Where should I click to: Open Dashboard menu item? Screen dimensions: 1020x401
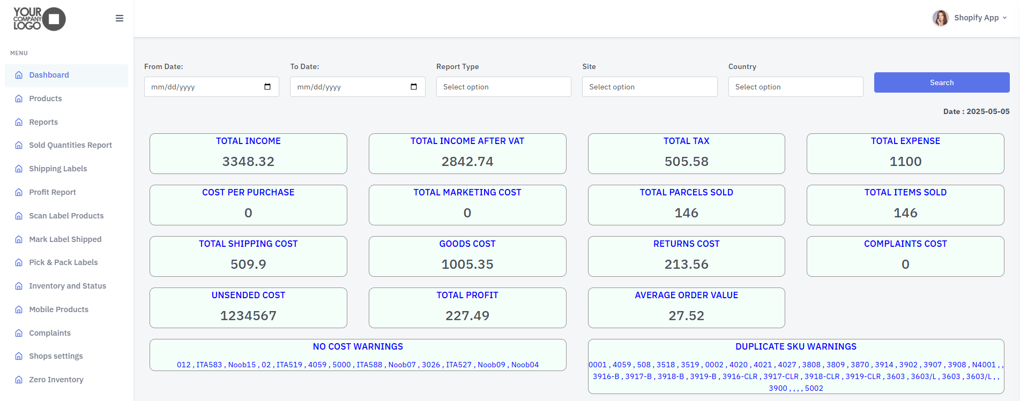click(x=66, y=75)
